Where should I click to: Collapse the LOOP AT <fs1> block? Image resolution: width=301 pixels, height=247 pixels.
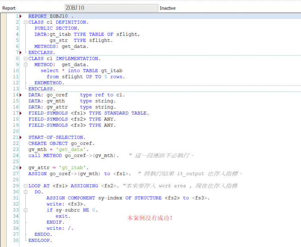[25, 186]
